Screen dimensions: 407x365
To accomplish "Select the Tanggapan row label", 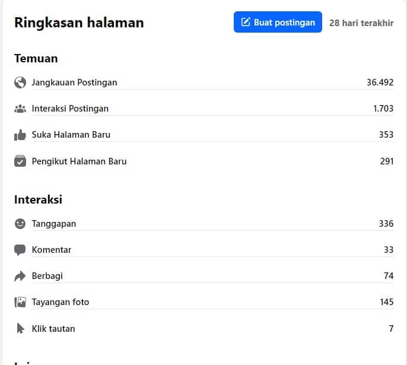I will pyautogui.click(x=54, y=224).
